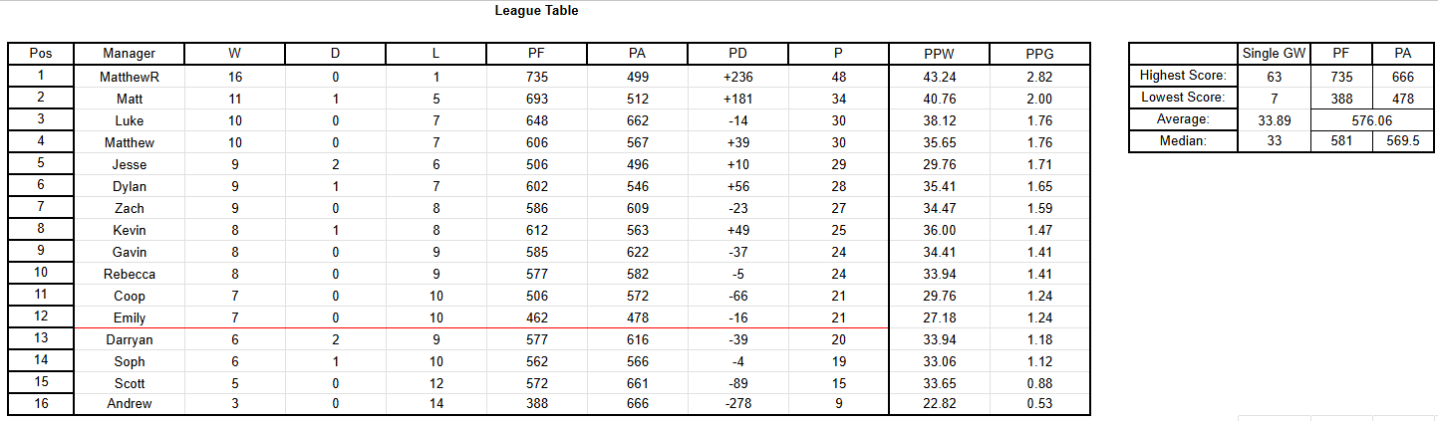The height and width of the screenshot is (421, 1438).
Task: Select the Manager column header
Action: [x=129, y=54]
